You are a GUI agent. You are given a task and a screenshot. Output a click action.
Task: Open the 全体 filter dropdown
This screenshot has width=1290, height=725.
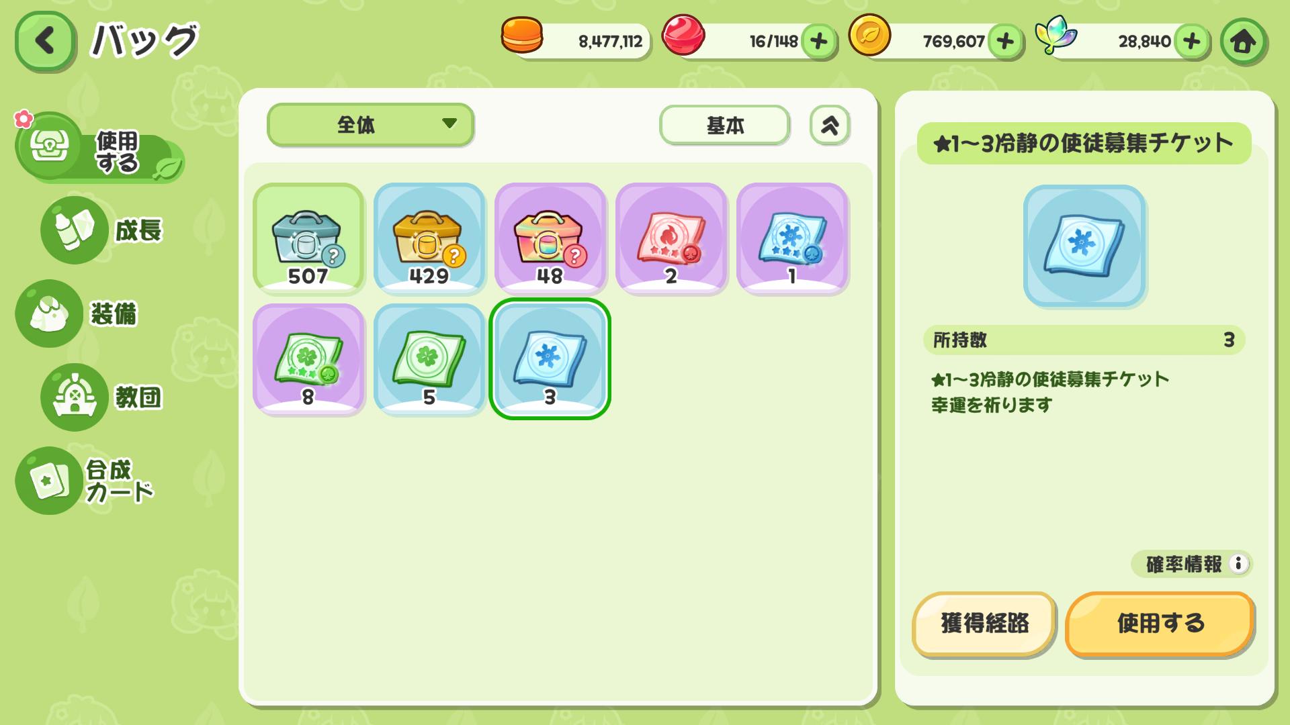point(371,125)
